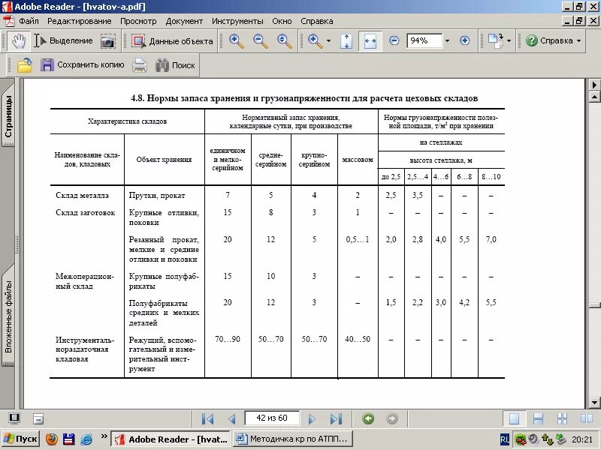Image resolution: width=601 pixels, height=450 pixels.
Task: Go to the next page
Action: pos(312,419)
